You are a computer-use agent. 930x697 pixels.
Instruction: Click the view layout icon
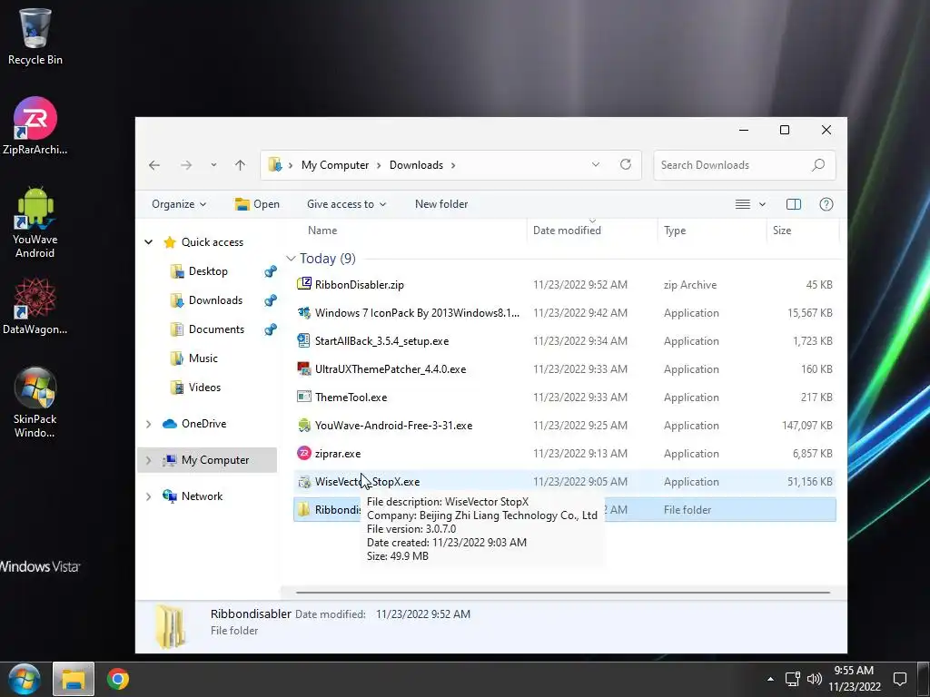pos(743,204)
